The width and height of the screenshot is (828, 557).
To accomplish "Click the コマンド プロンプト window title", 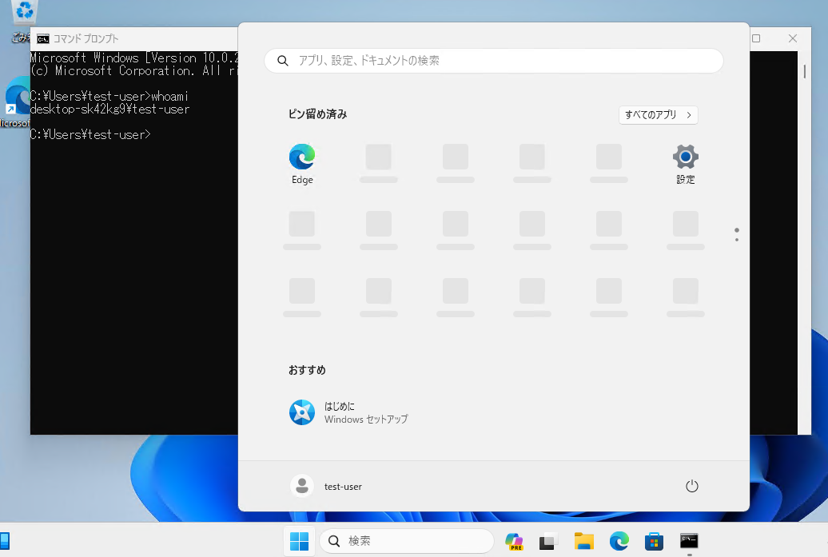I will pos(86,38).
